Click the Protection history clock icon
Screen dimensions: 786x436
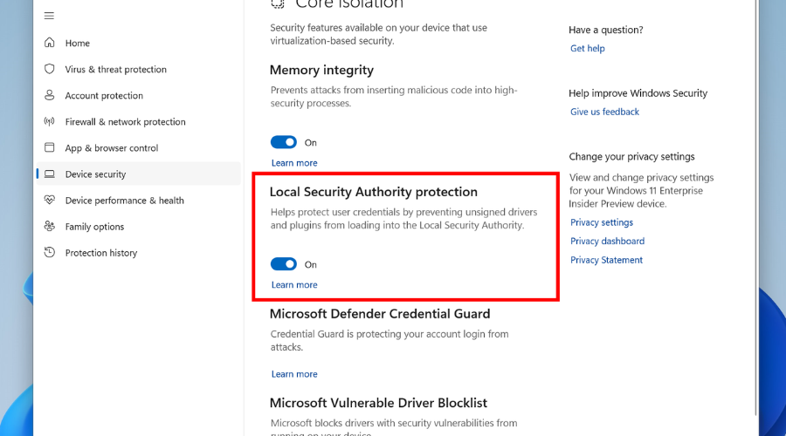[49, 252]
